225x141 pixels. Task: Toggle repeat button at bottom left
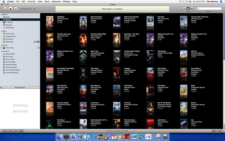tap(16, 131)
